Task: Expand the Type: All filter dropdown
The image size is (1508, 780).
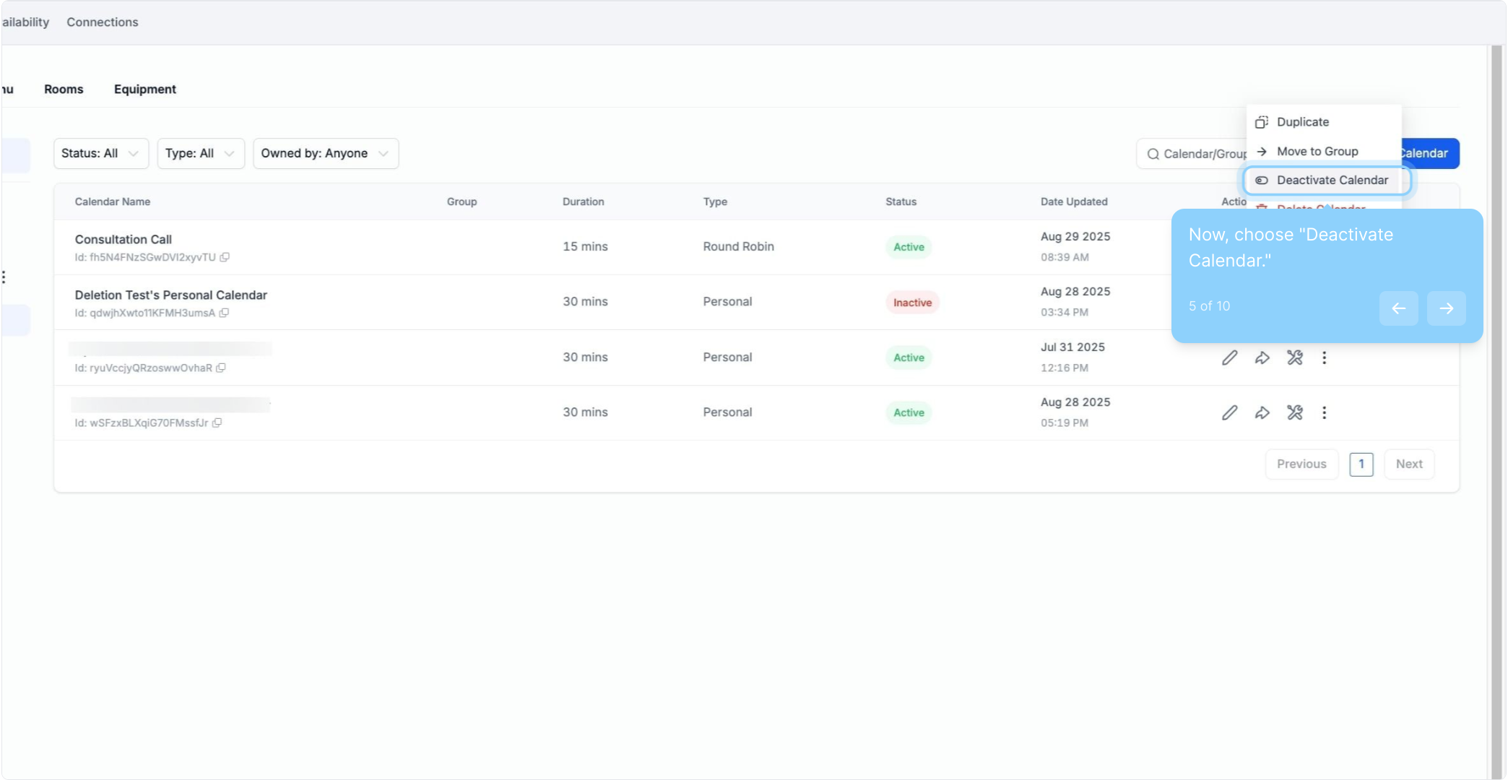Action: 200,153
